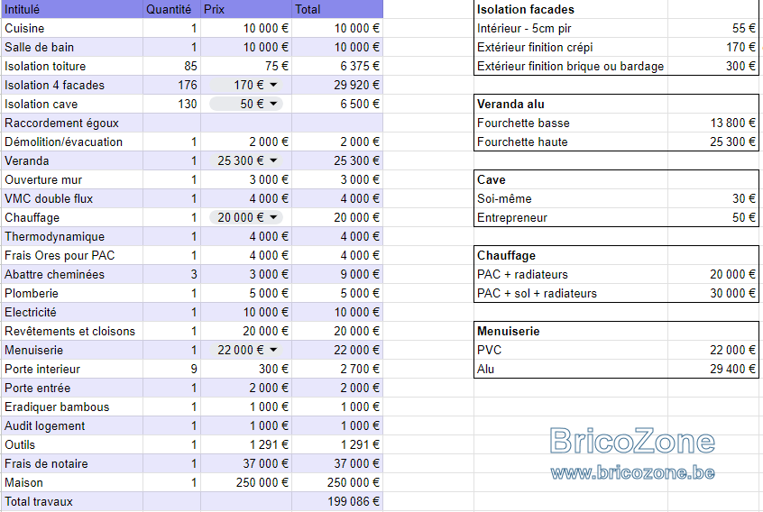Select the Outils price 1 291 €
The image size is (763, 512).
tap(246, 445)
